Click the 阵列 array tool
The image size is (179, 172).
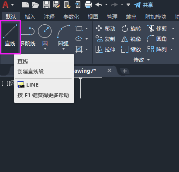pyautogui.click(x=157, y=49)
